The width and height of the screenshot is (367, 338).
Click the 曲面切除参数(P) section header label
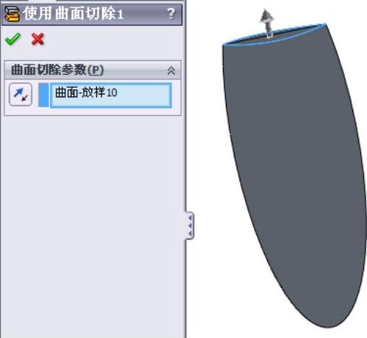(57, 70)
